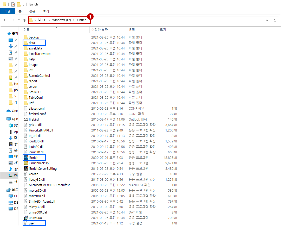The image size is (281, 226).
Task: Go up one folder level
Action: 24,20
